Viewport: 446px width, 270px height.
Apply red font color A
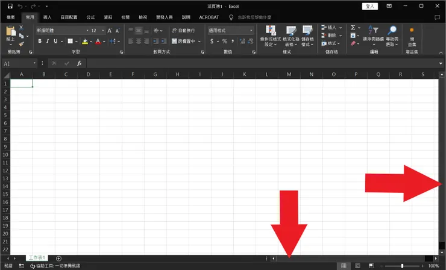pos(98,42)
